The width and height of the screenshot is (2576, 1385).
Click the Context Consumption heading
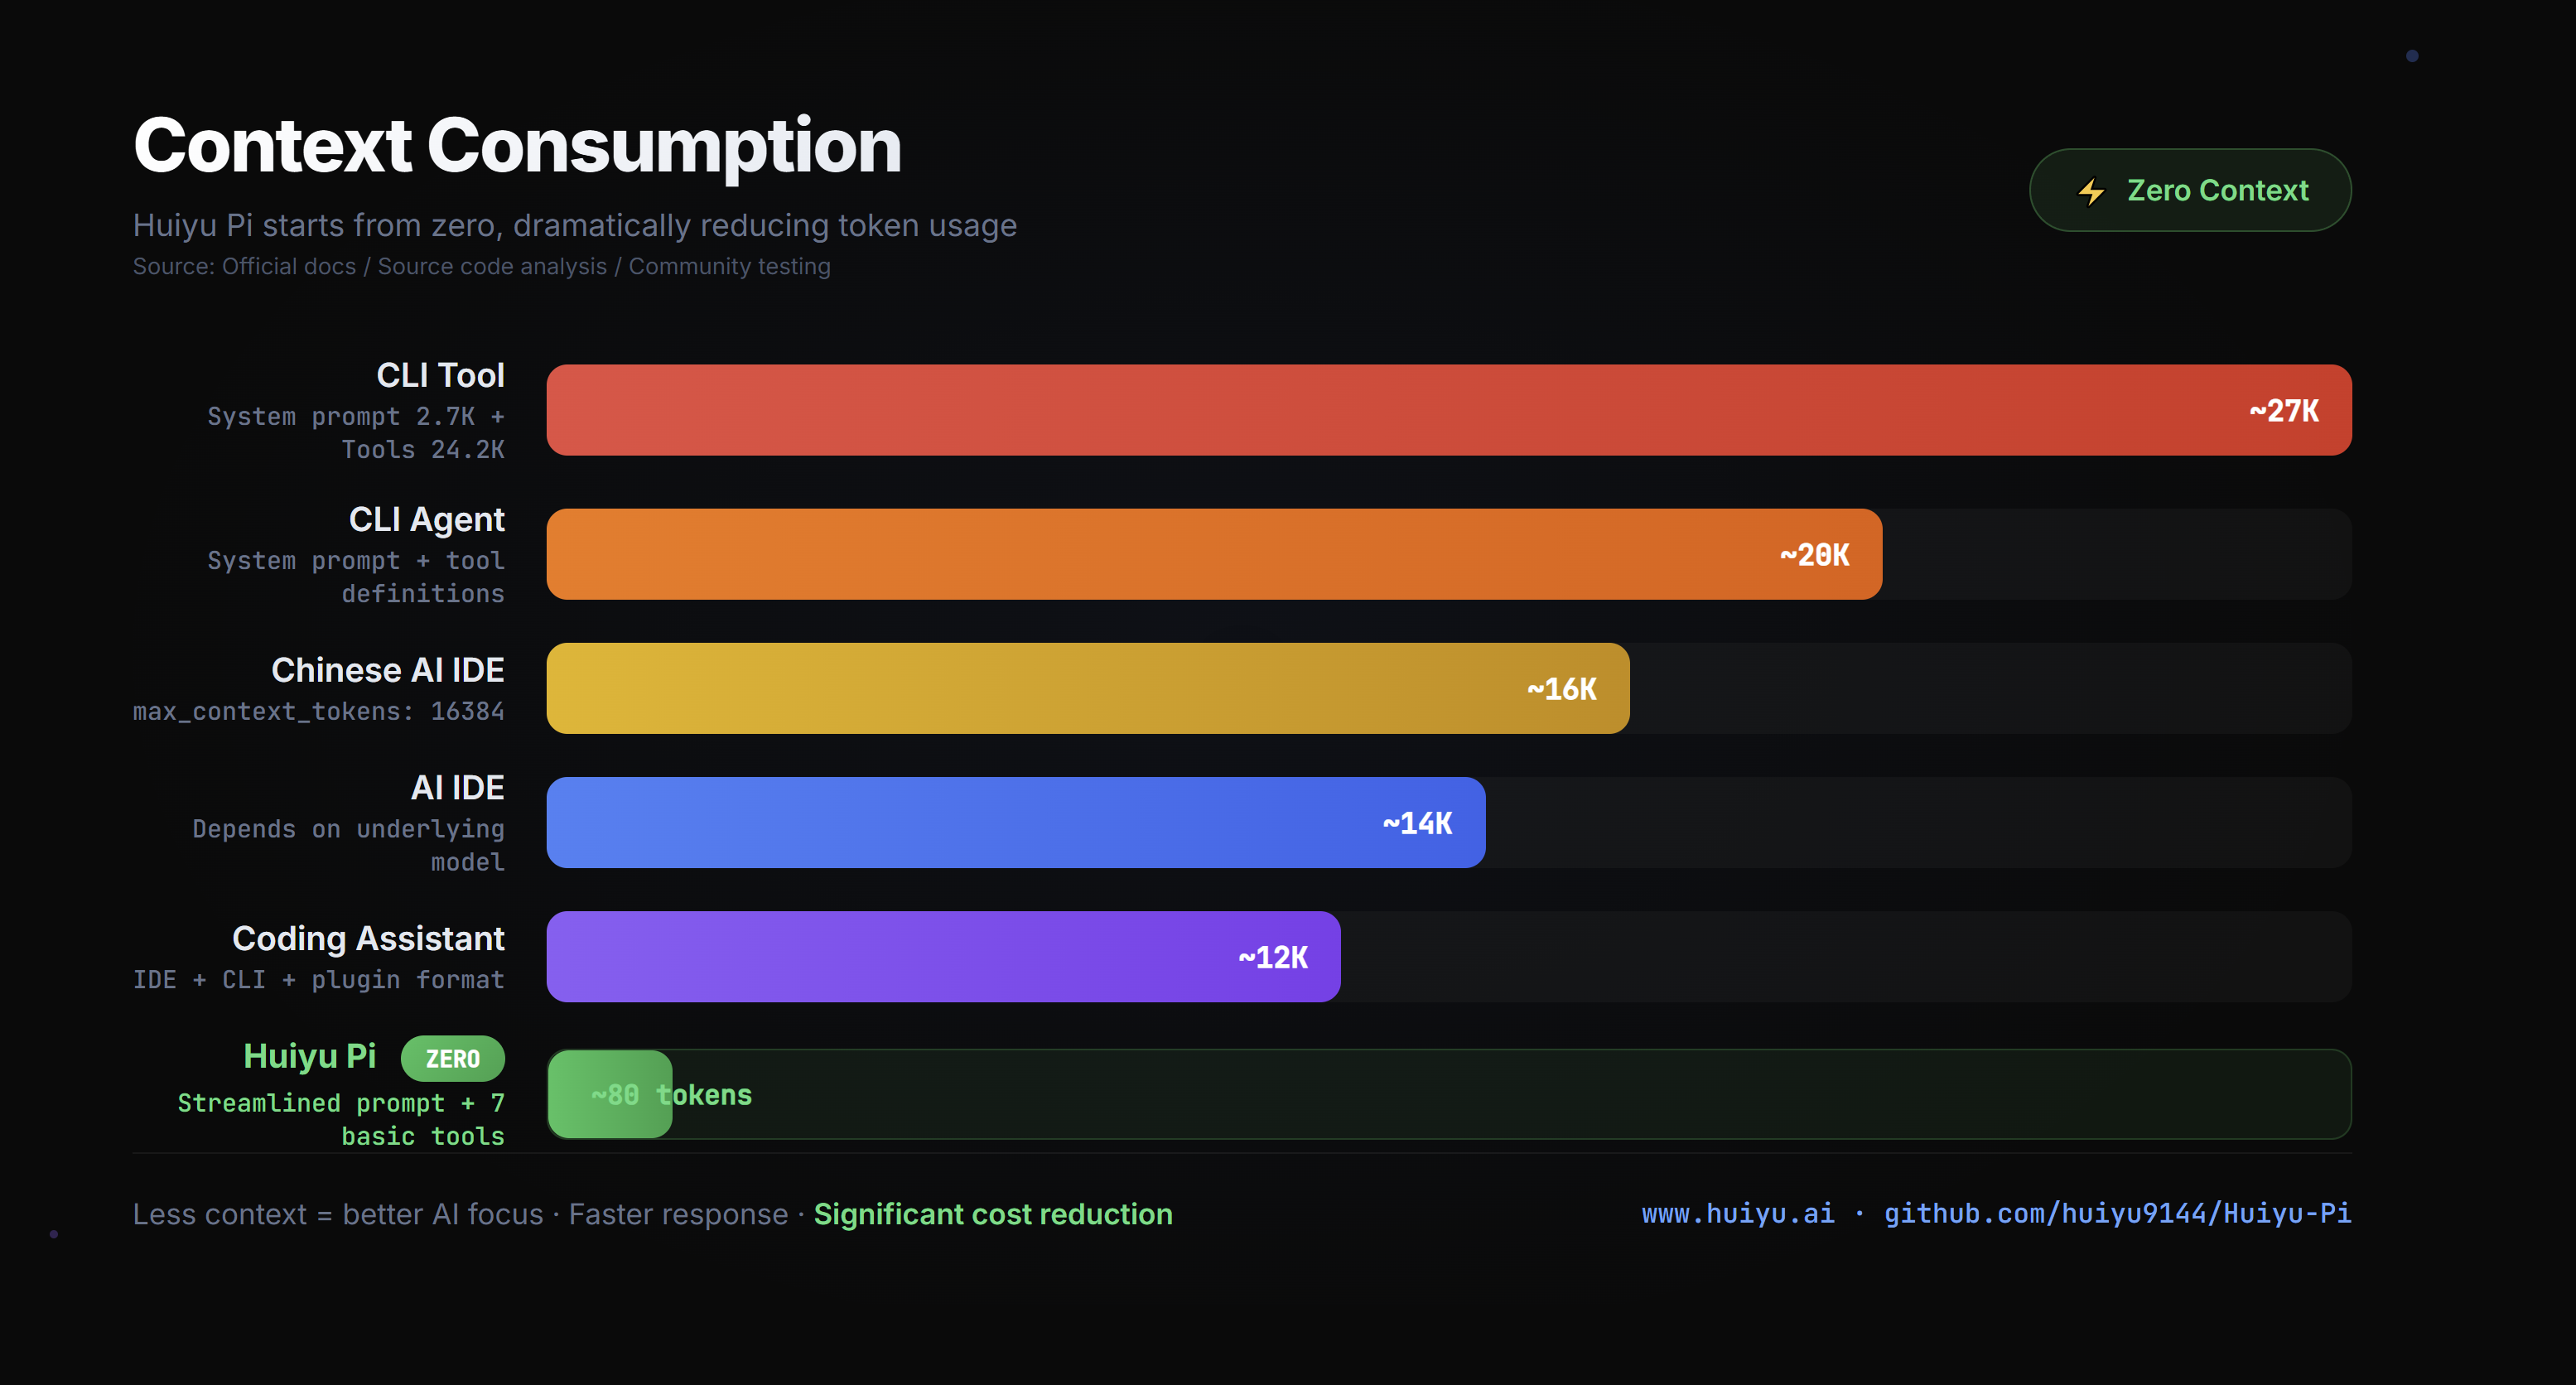click(x=517, y=146)
